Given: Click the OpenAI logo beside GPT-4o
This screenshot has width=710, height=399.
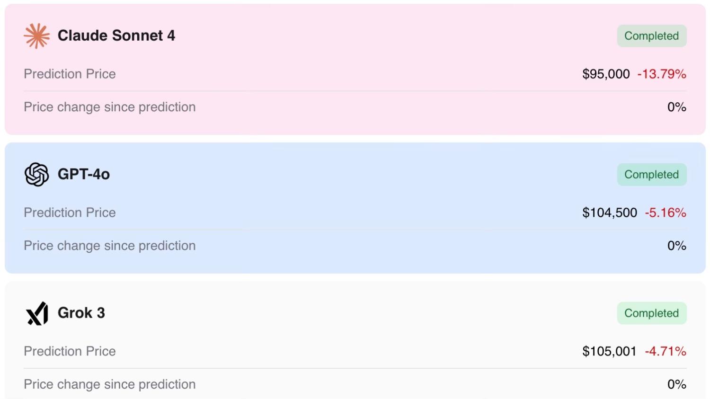Looking at the screenshot, I should [36, 174].
